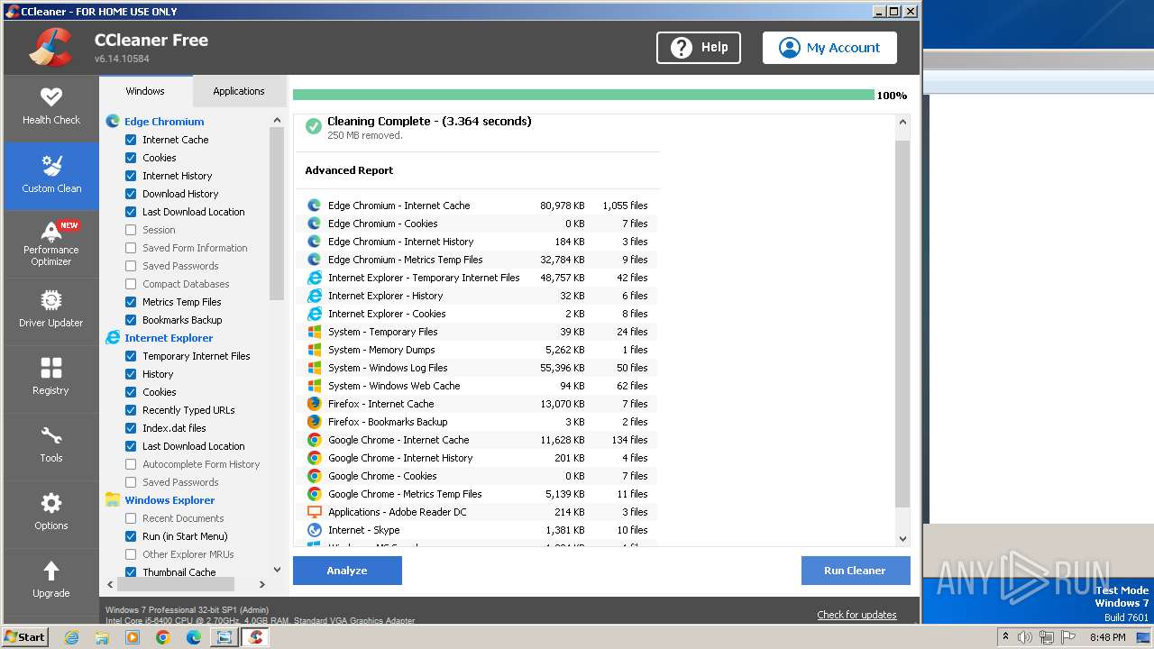Open Tools section

pos(51,446)
